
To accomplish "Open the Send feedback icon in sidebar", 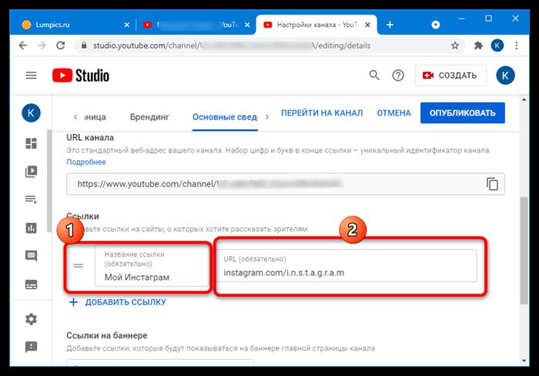I will click(31, 347).
